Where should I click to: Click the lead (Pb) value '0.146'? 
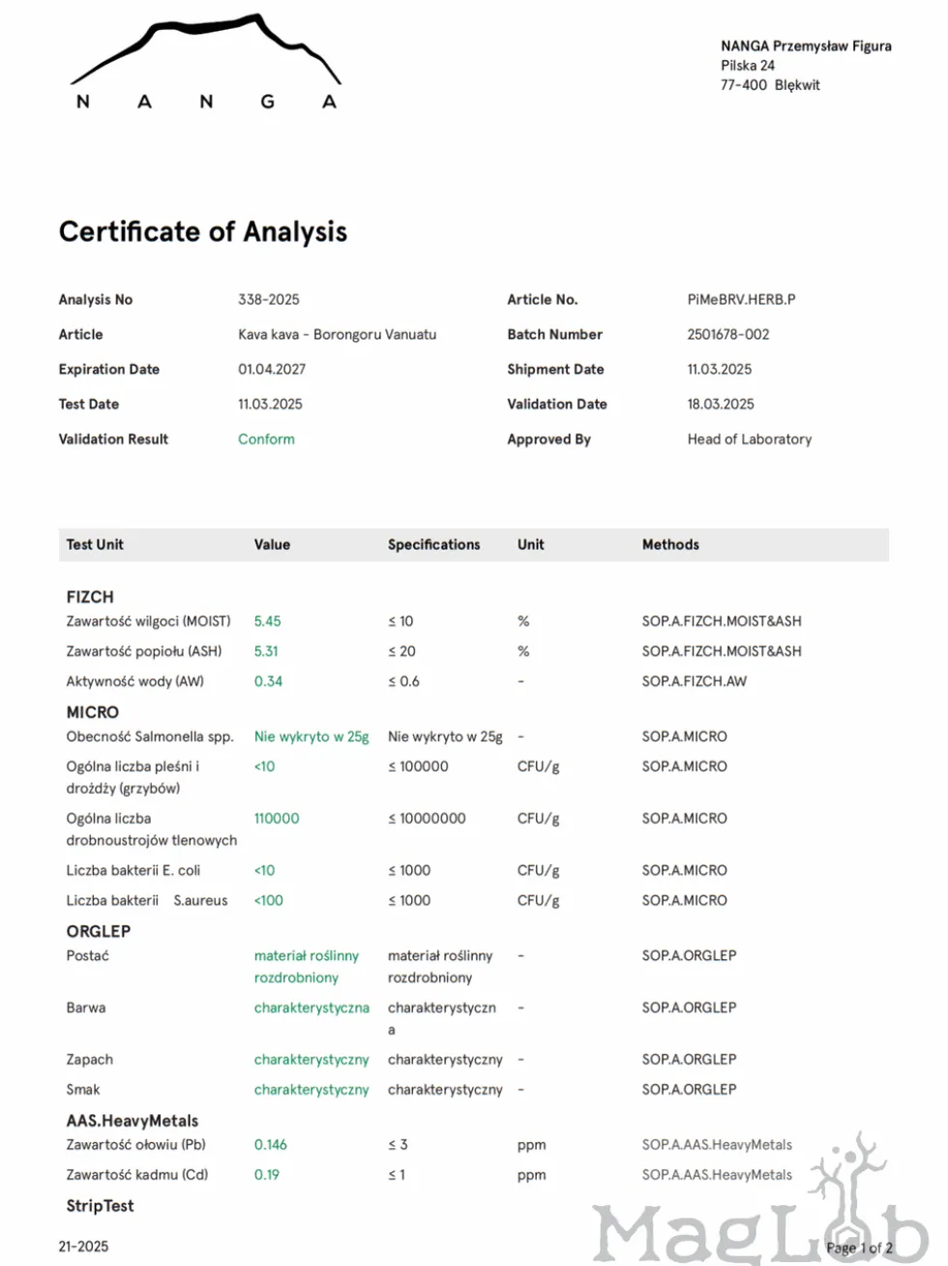point(271,1145)
